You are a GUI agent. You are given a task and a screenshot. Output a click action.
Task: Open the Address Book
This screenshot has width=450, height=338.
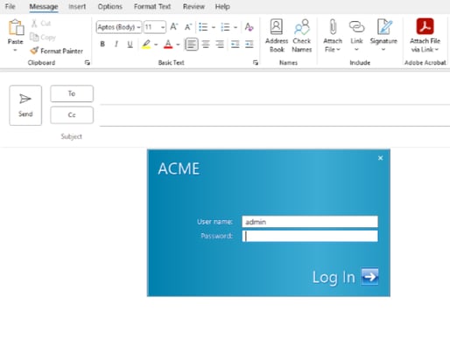pyautogui.click(x=277, y=36)
